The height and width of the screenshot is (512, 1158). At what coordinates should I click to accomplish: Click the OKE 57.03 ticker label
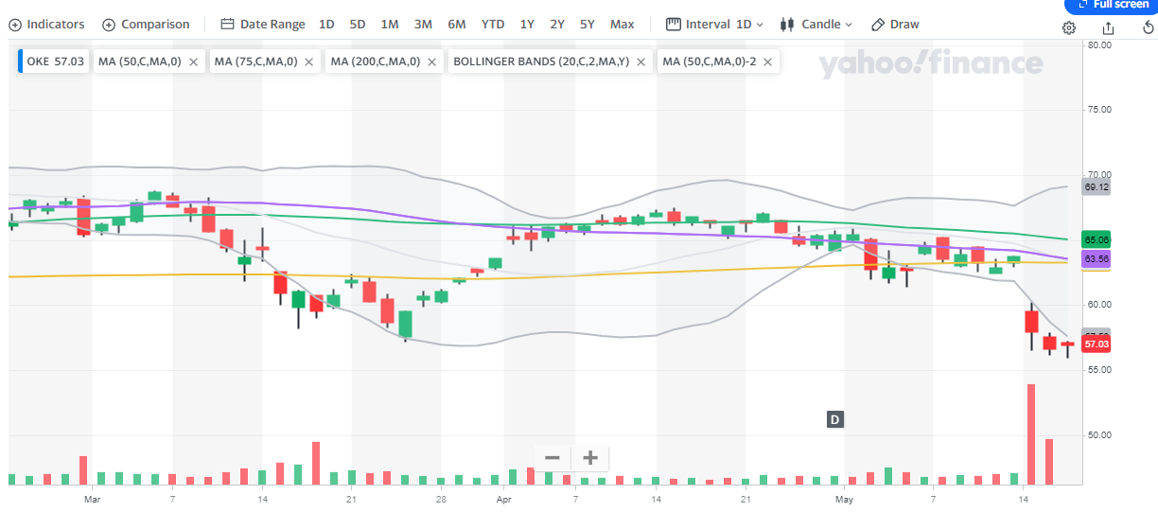(x=55, y=62)
